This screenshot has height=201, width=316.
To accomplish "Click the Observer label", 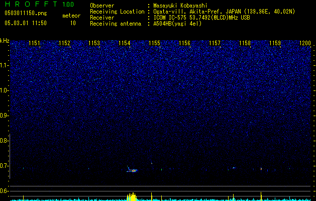I will click(x=102, y=6).
